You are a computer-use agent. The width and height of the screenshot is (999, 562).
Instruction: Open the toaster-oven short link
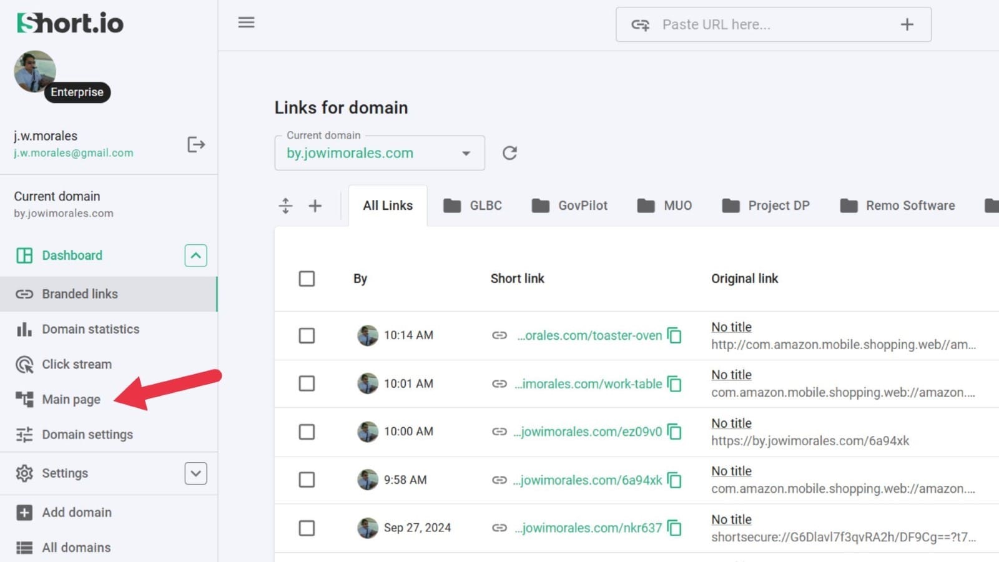(589, 335)
